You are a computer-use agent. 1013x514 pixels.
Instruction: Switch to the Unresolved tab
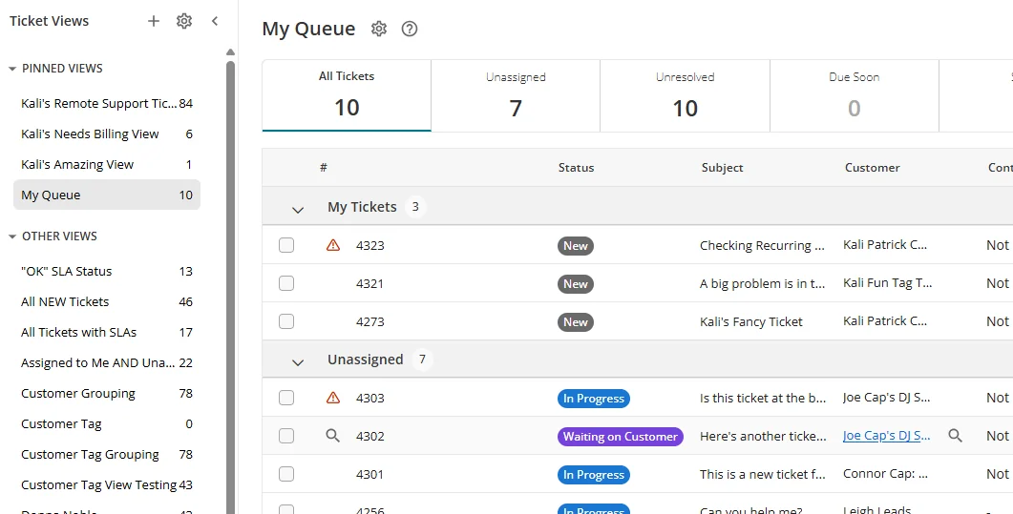(x=685, y=95)
